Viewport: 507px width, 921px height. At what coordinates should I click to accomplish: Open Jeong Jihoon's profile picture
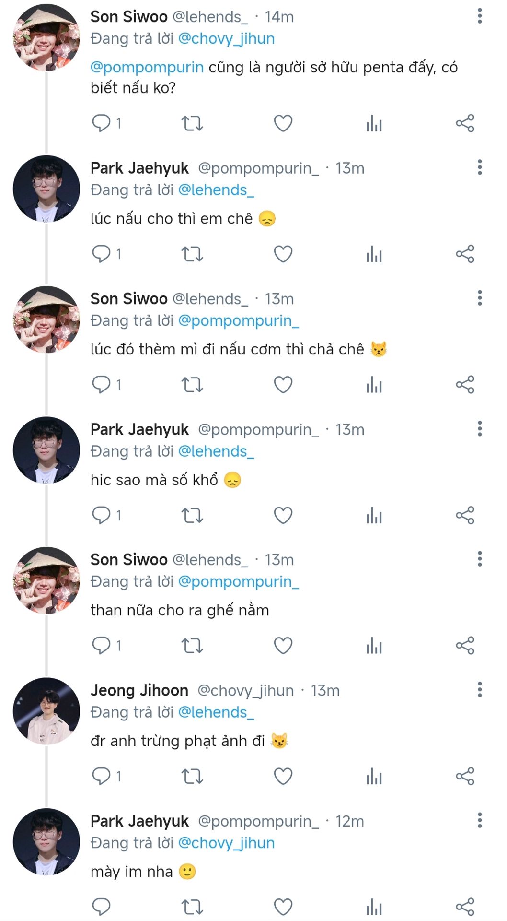46,711
